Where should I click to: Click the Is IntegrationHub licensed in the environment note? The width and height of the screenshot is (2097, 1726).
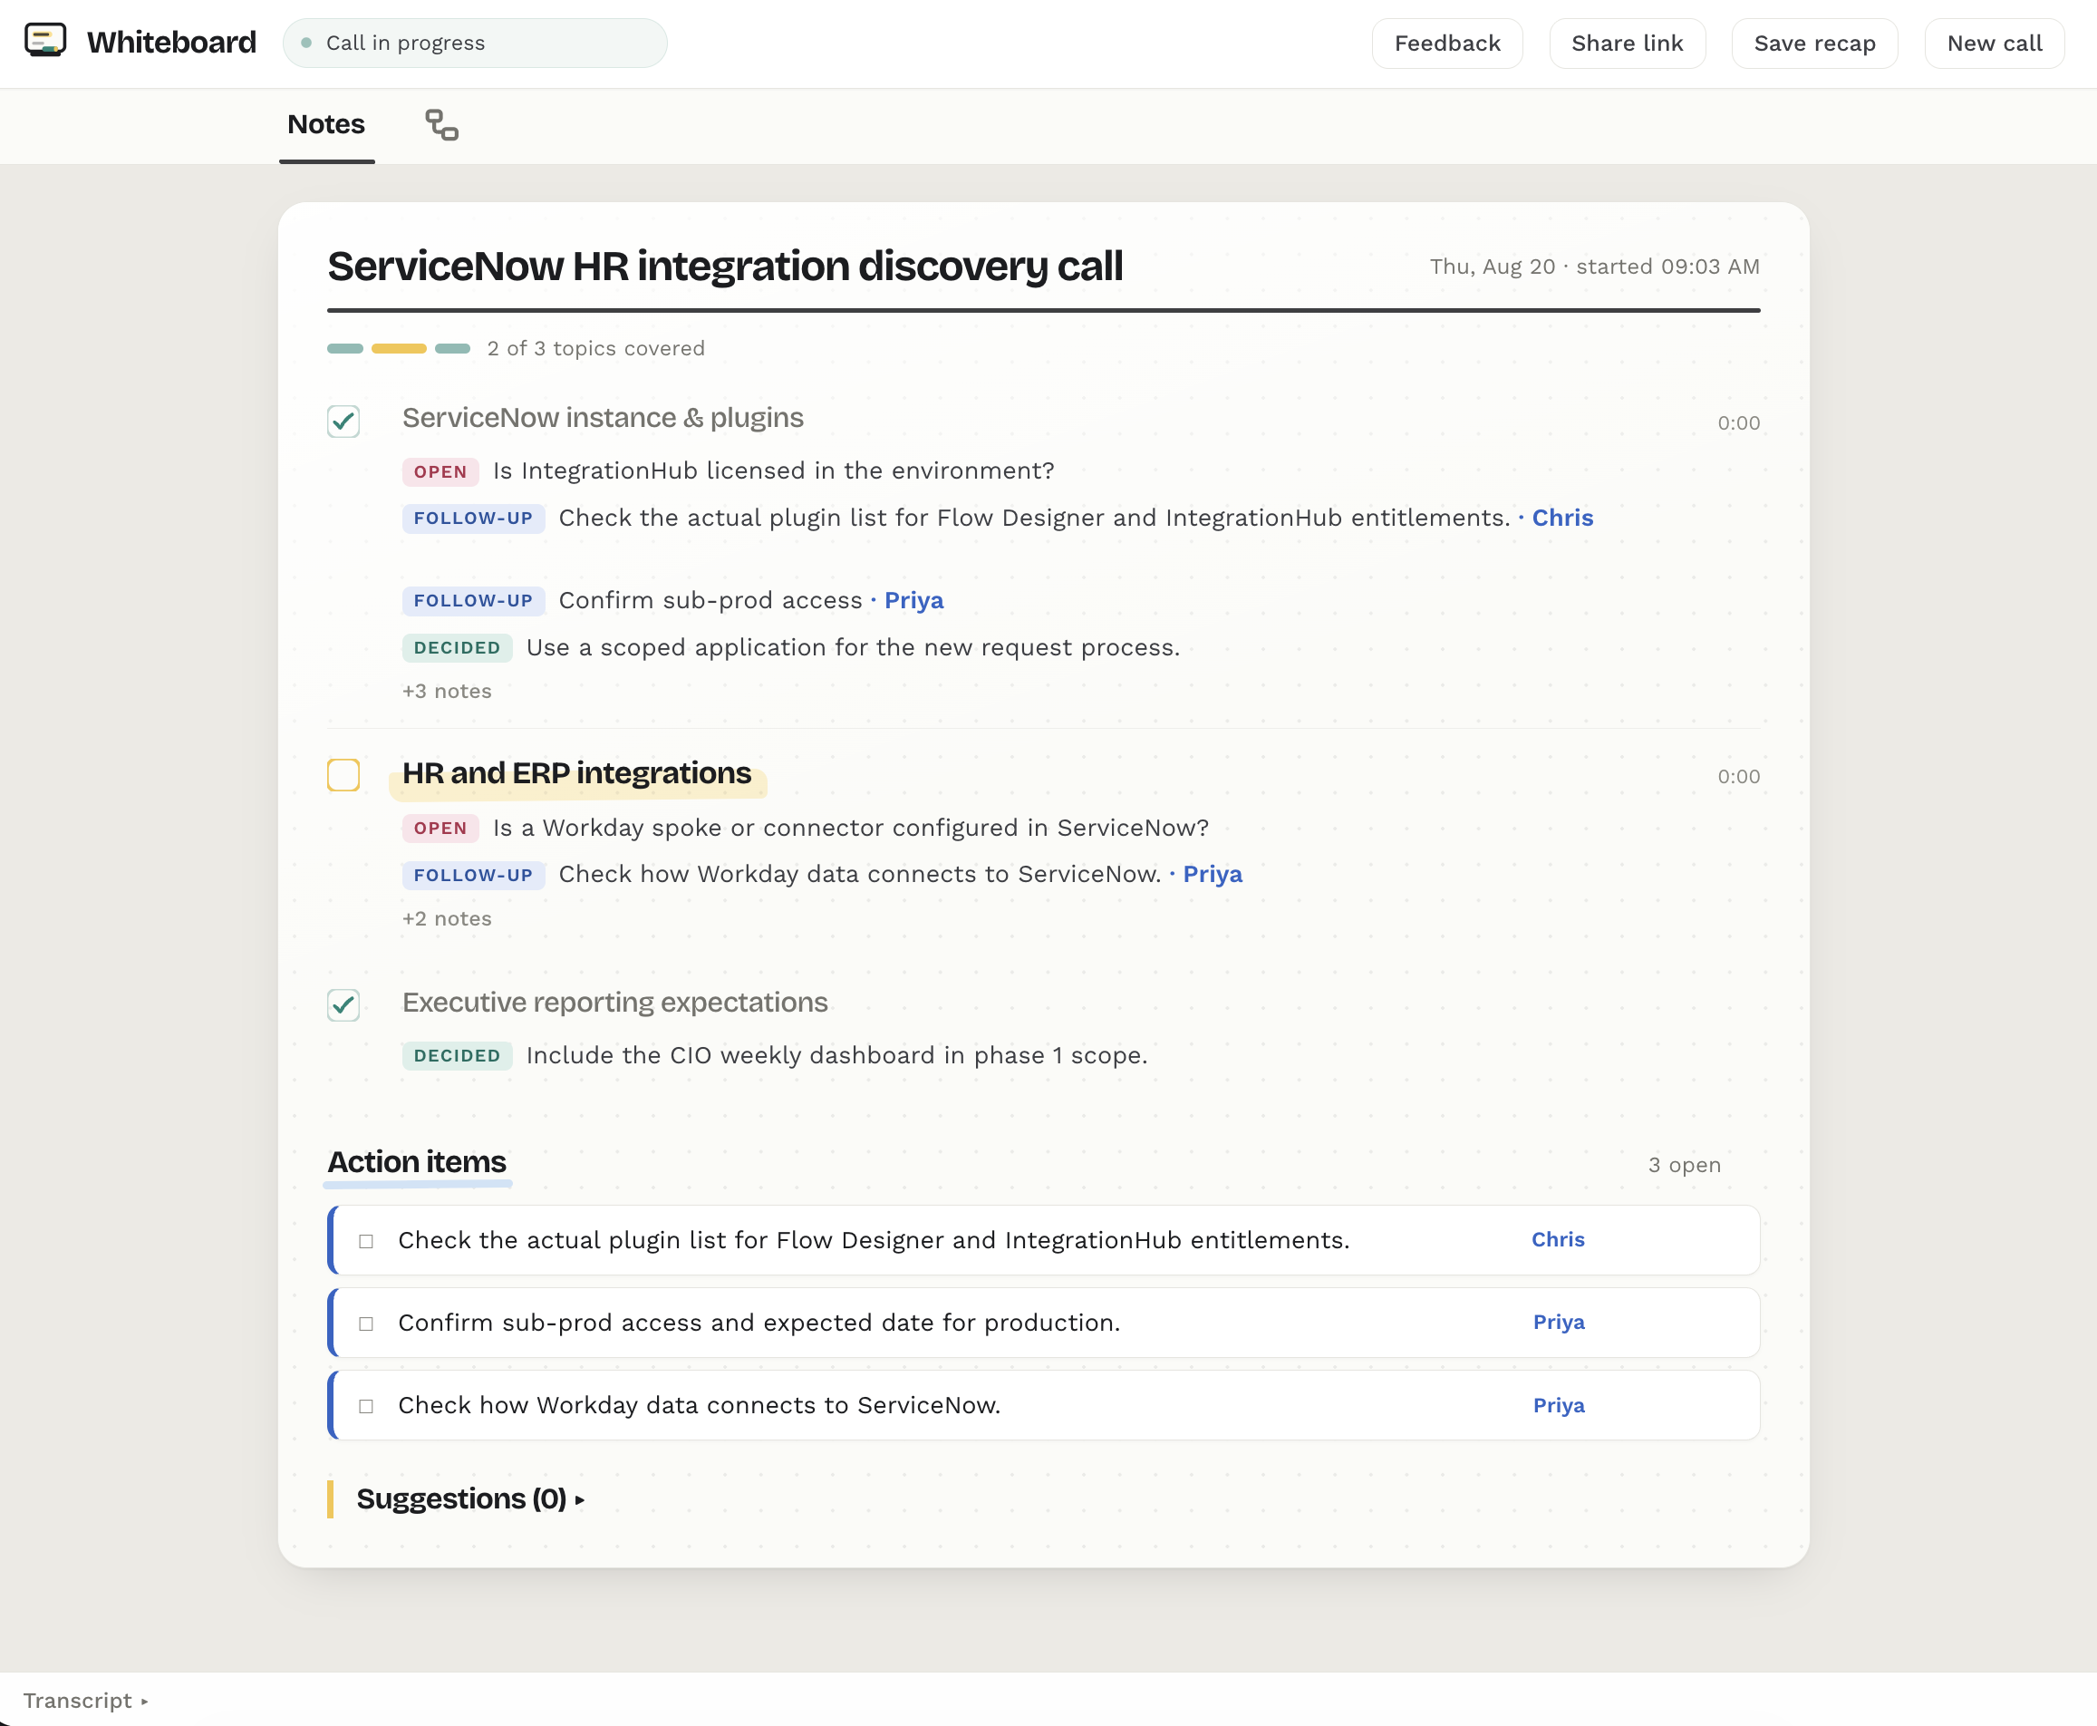click(x=773, y=470)
